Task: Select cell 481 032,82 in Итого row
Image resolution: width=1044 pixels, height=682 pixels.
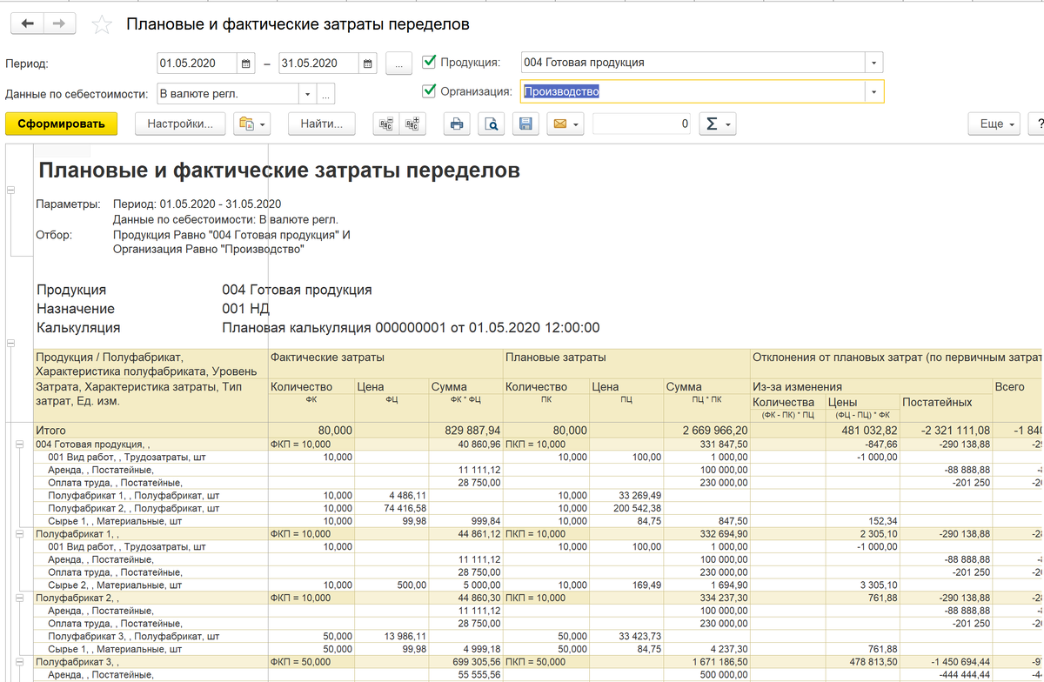Action: click(x=862, y=431)
